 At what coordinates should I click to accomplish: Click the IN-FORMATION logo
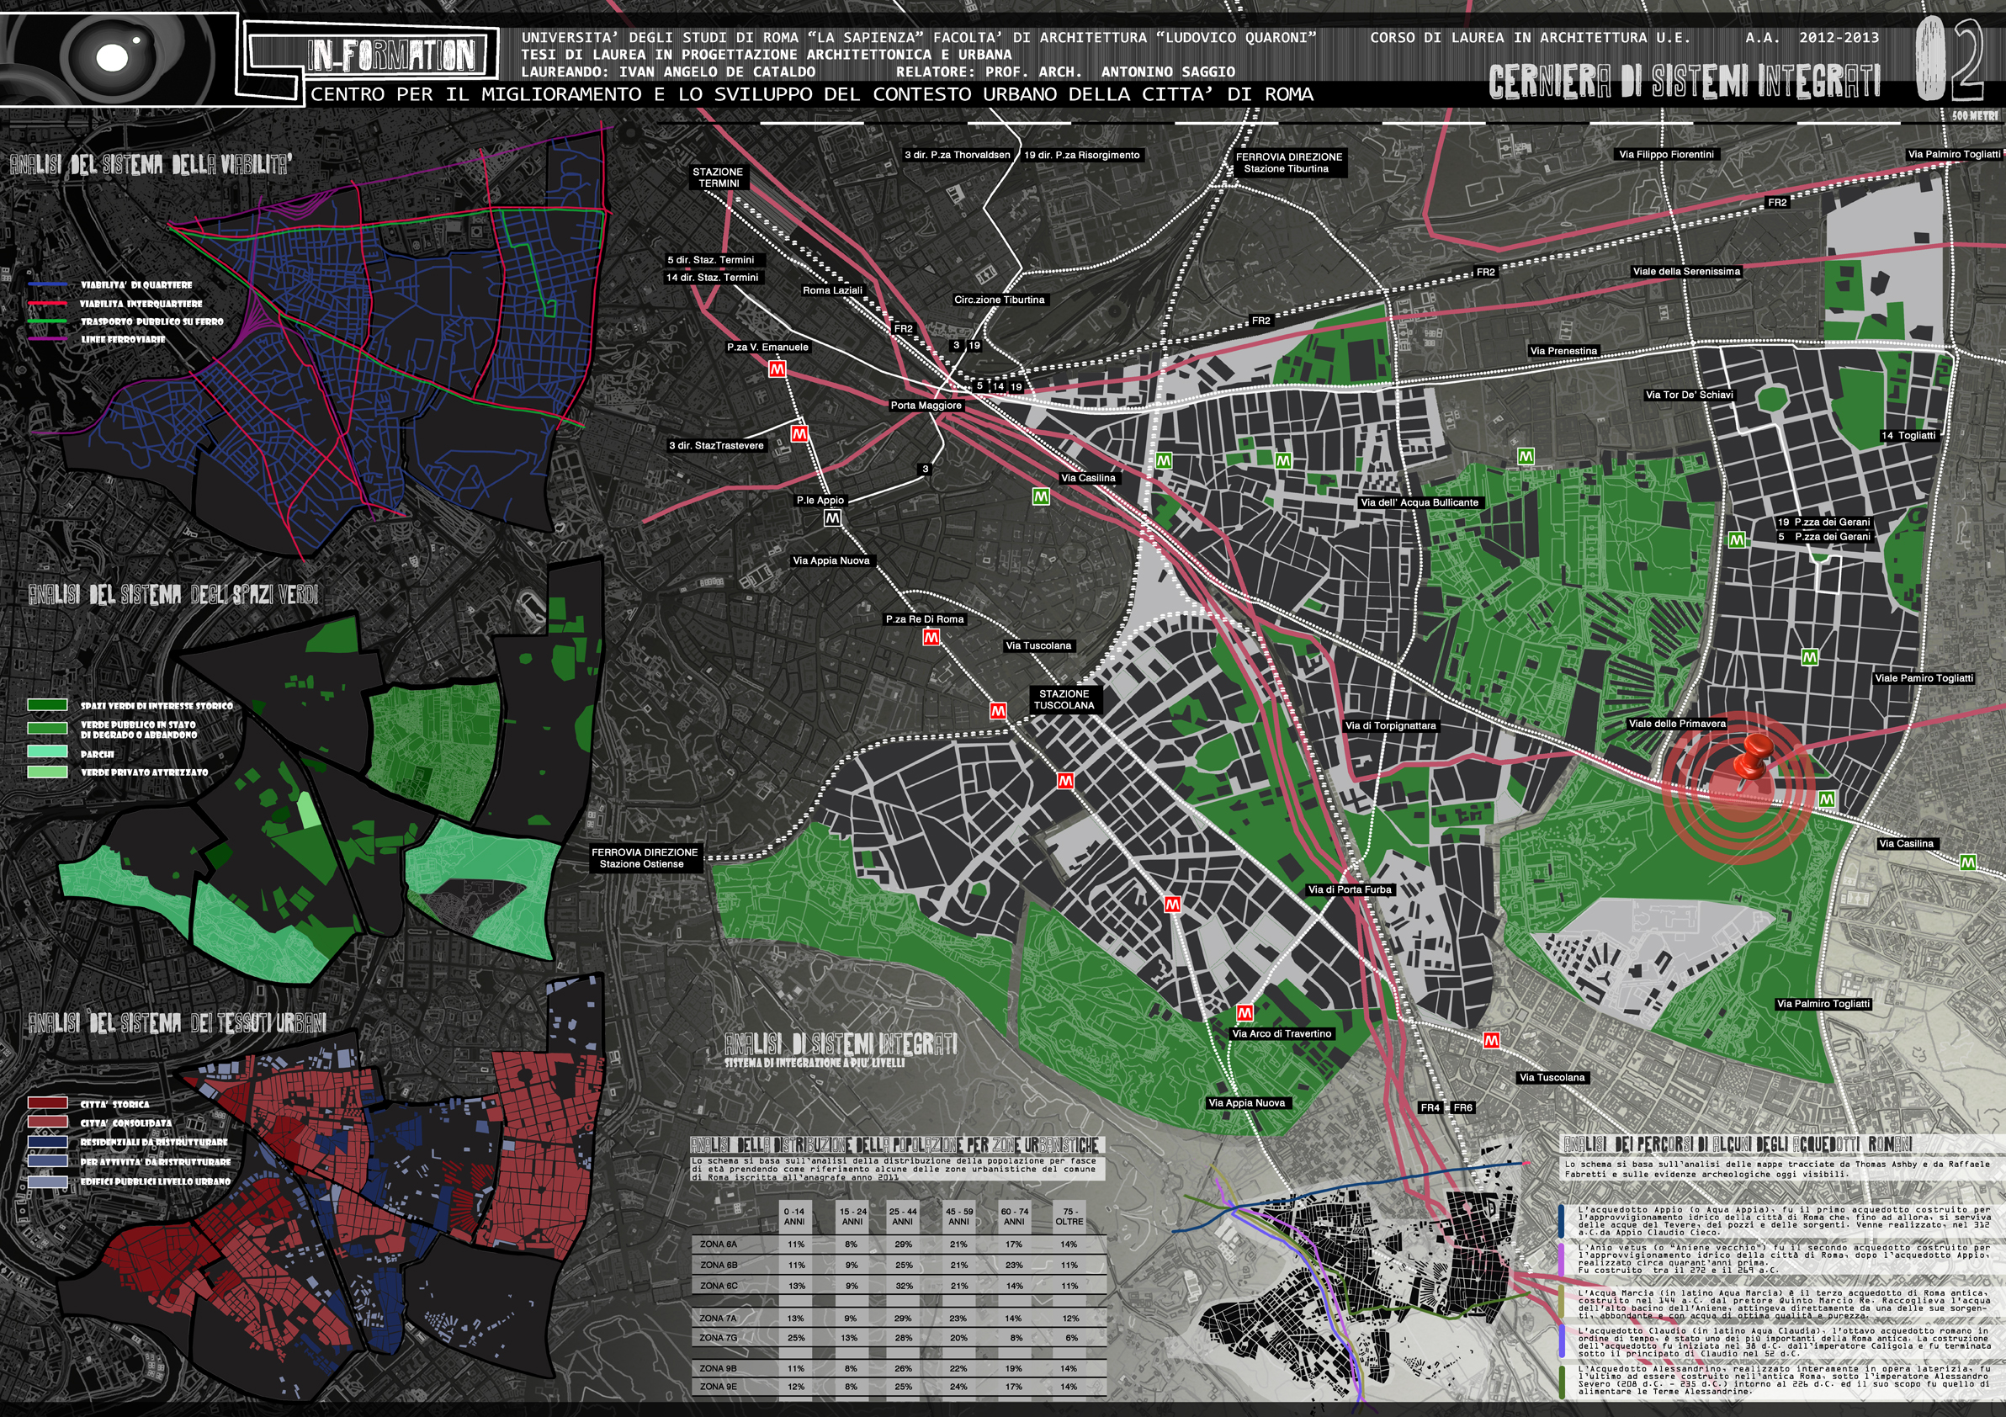tap(391, 56)
